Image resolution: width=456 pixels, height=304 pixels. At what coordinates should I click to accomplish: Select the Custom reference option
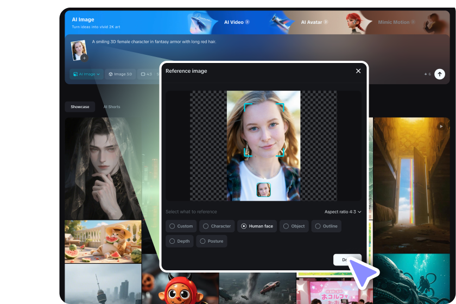click(x=181, y=226)
